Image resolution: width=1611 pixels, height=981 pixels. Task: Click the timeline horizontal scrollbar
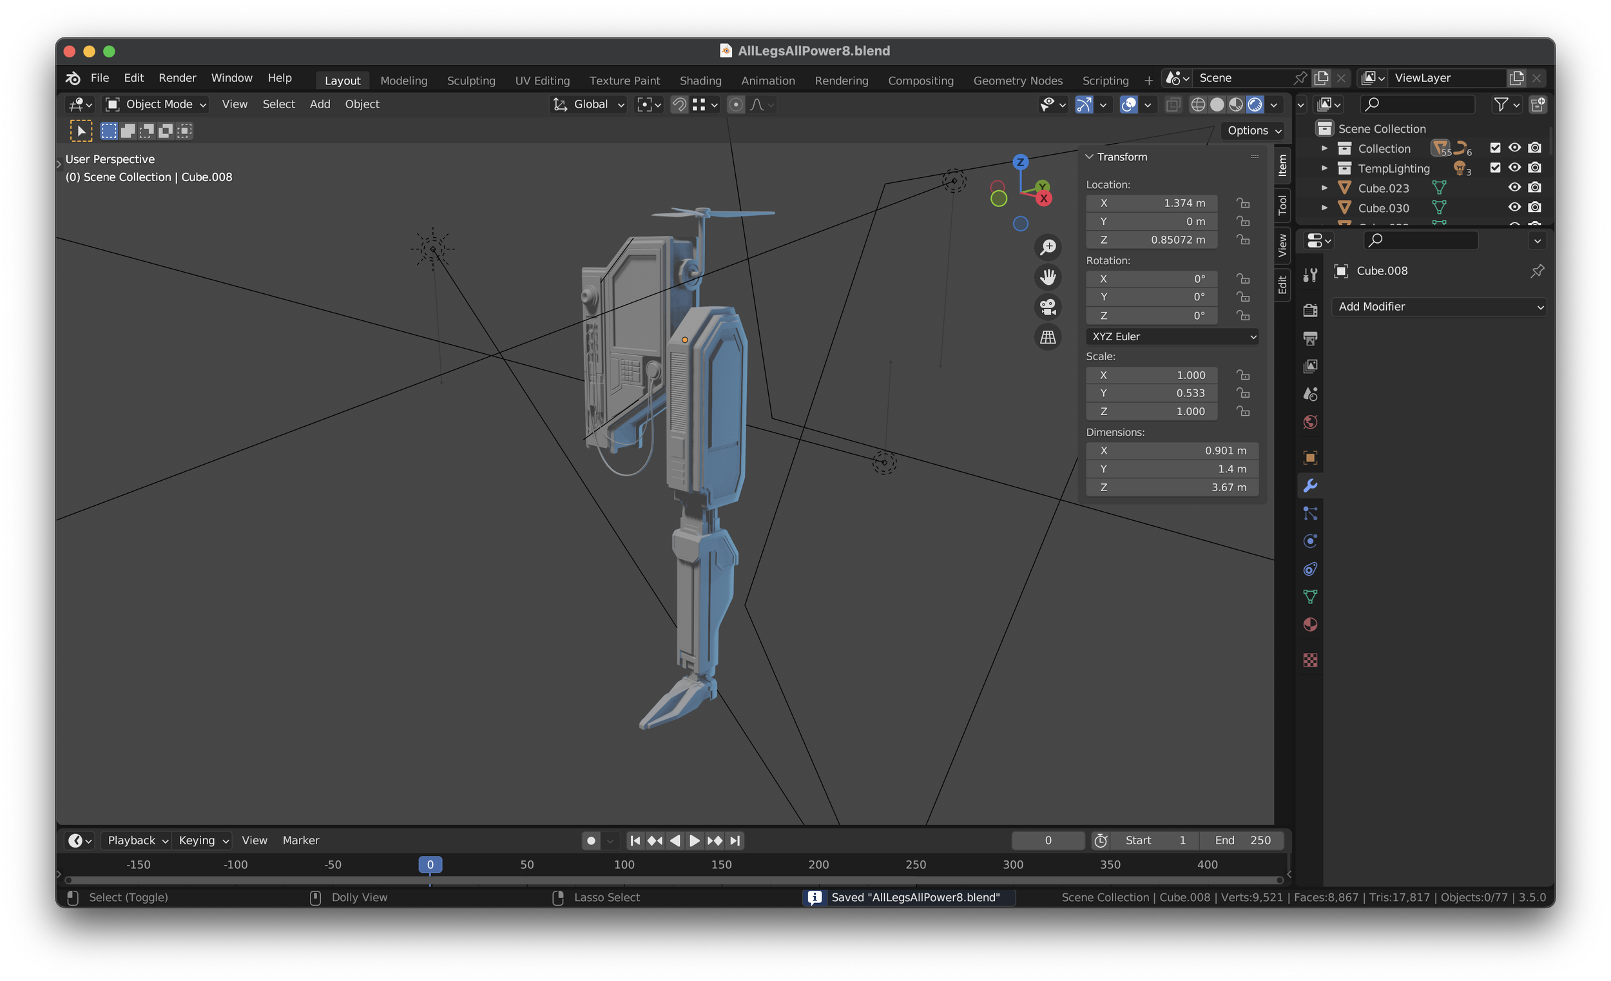pos(673,880)
